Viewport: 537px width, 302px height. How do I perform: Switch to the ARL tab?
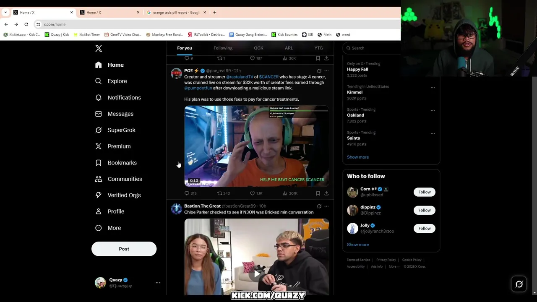289,48
